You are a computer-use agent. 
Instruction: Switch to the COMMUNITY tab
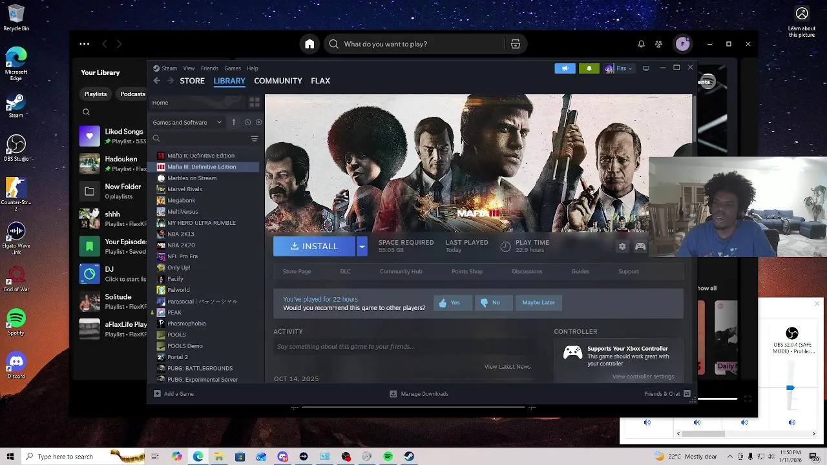tap(278, 81)
